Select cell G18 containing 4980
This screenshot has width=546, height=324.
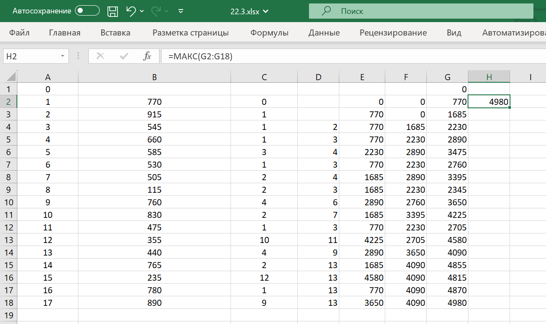447,303
